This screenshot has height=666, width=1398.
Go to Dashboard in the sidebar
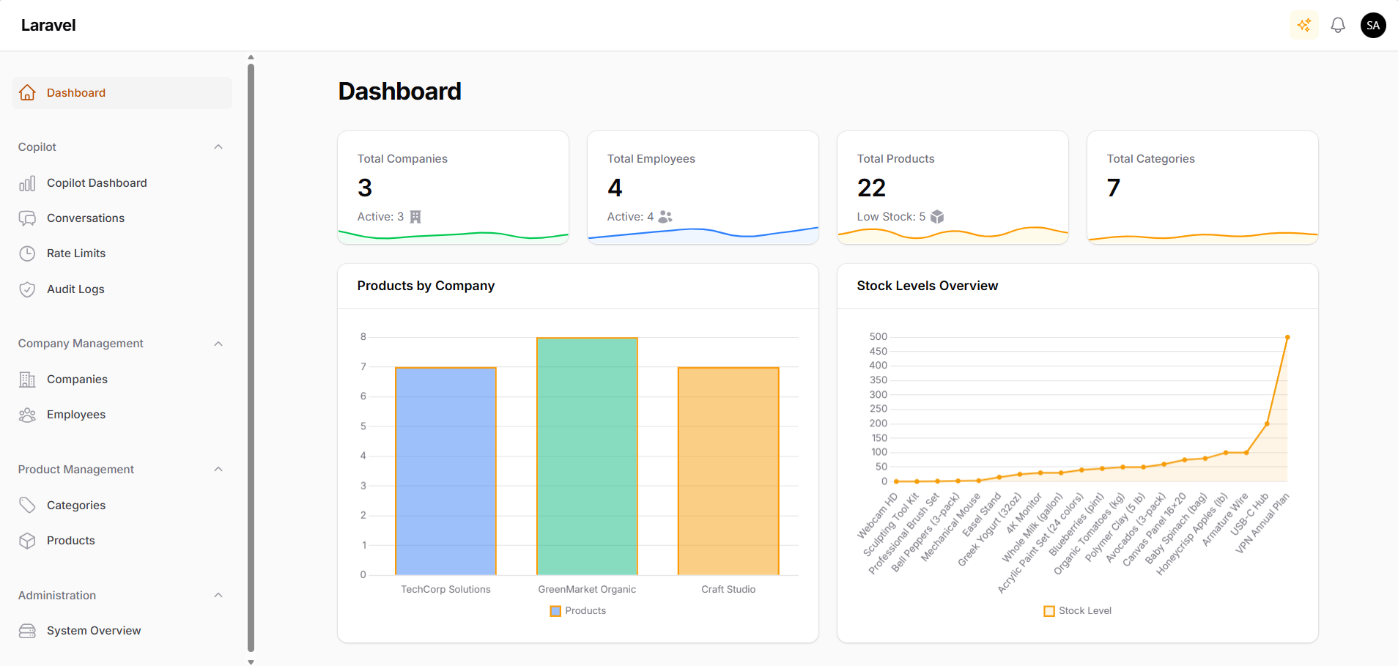[76, 93]
